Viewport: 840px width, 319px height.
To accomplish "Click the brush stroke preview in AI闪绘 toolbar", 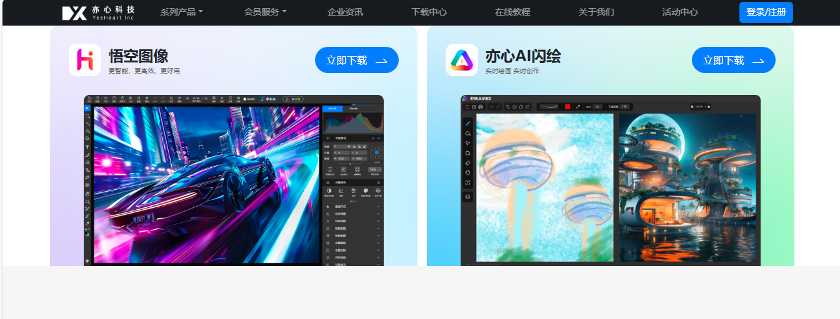I will (549, 107).
